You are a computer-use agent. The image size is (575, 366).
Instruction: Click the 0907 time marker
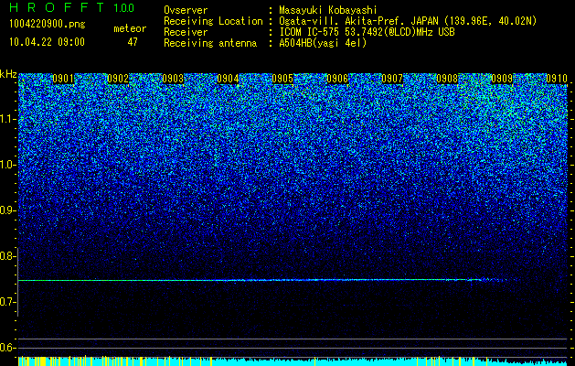392,79
